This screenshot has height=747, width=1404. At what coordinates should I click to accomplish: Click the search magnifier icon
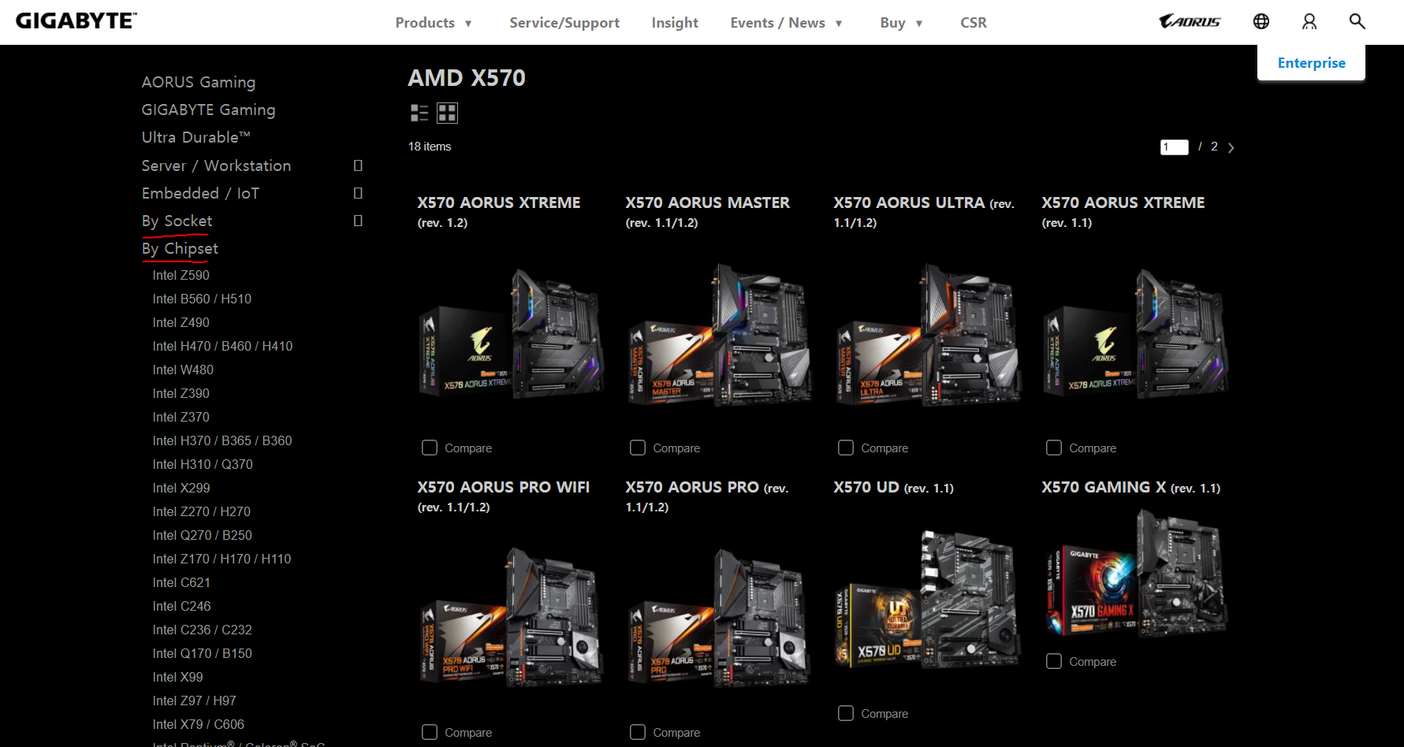[x=1357, y=21]
